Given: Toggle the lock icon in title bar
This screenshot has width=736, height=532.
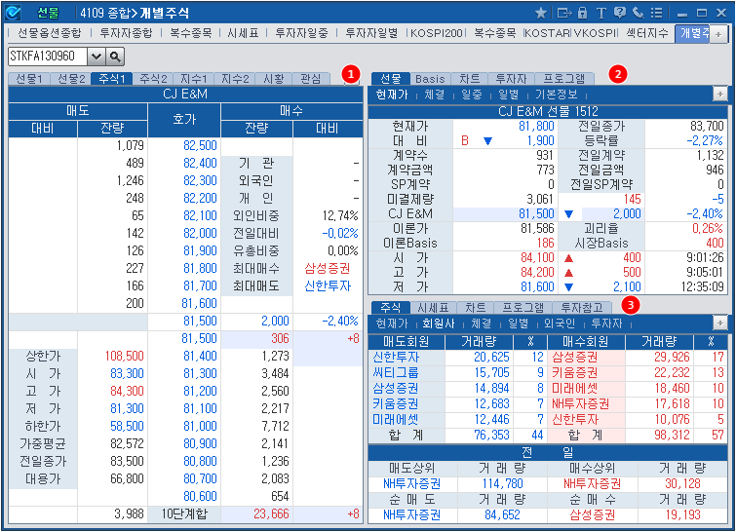Looking at the screenshot, I should pyautogui.click(x=583, y=13).
